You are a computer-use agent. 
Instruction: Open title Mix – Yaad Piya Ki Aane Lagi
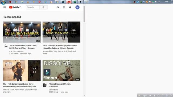coord(60,47)
